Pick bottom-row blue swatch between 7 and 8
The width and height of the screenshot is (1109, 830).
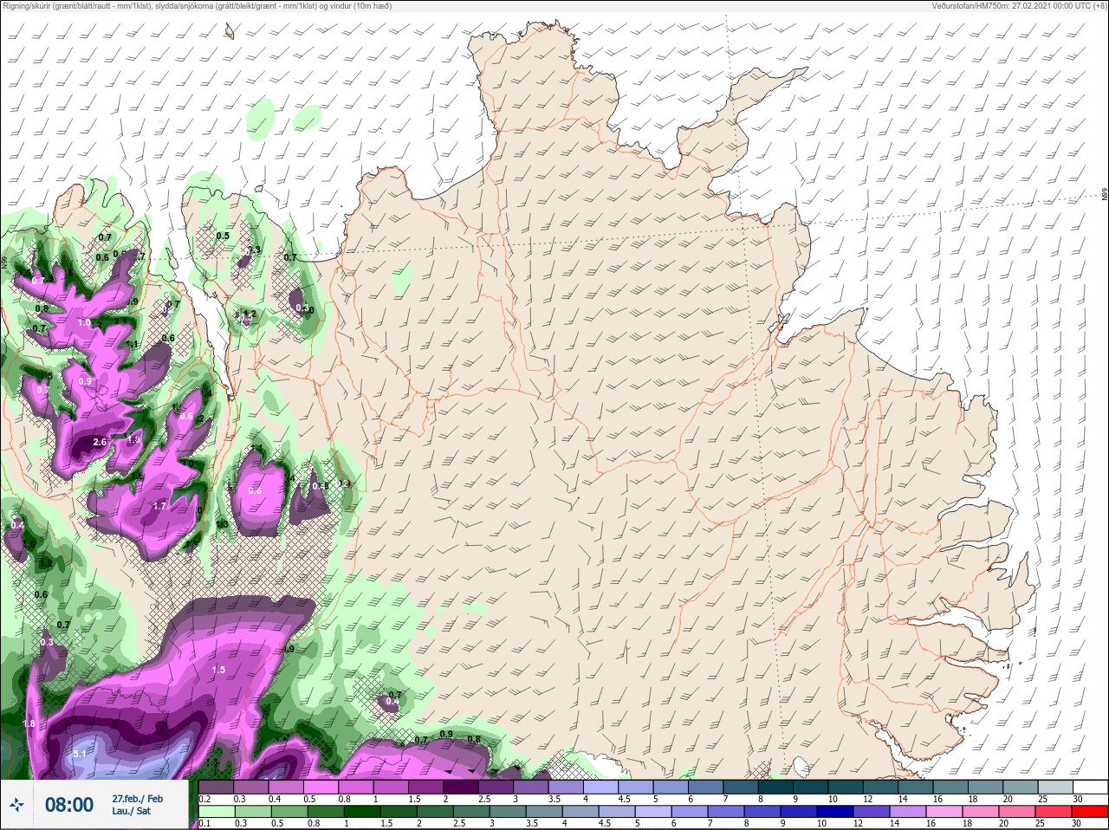[727, 812]
